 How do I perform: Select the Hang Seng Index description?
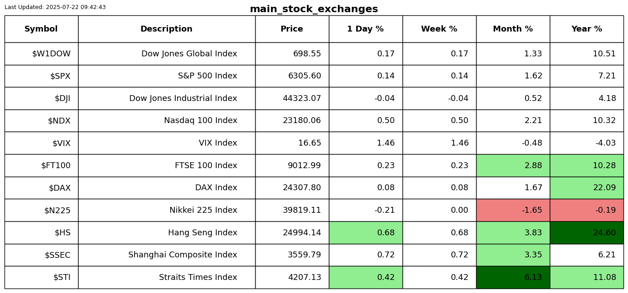click(202, 233)
